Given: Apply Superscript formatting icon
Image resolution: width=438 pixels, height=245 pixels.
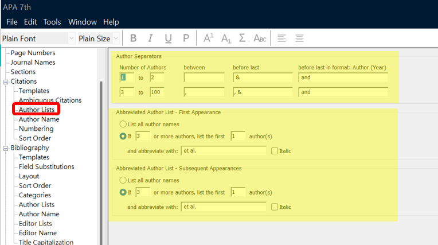Looking at the screenshot, I should [x=208, y=38].
